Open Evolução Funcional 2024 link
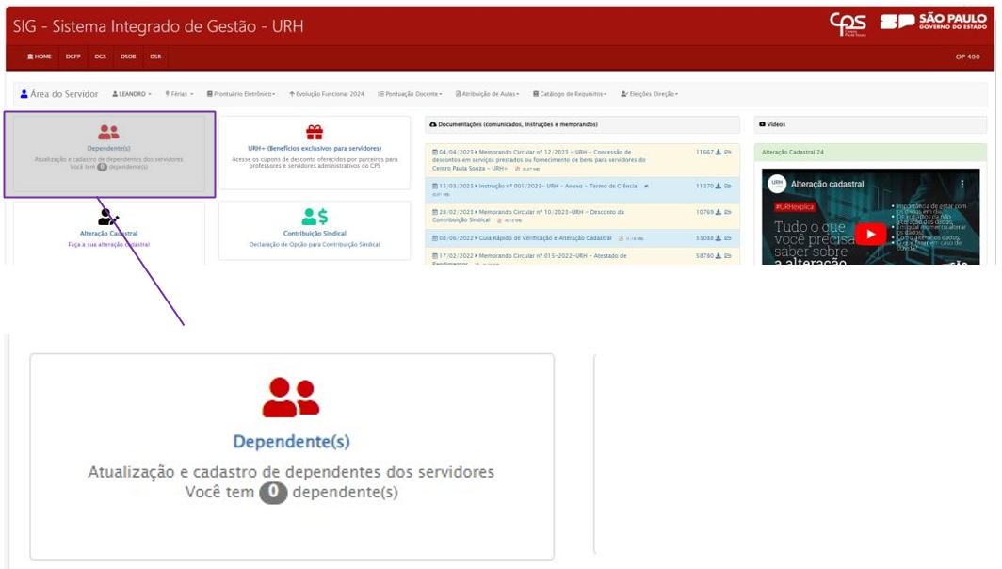 327,94
